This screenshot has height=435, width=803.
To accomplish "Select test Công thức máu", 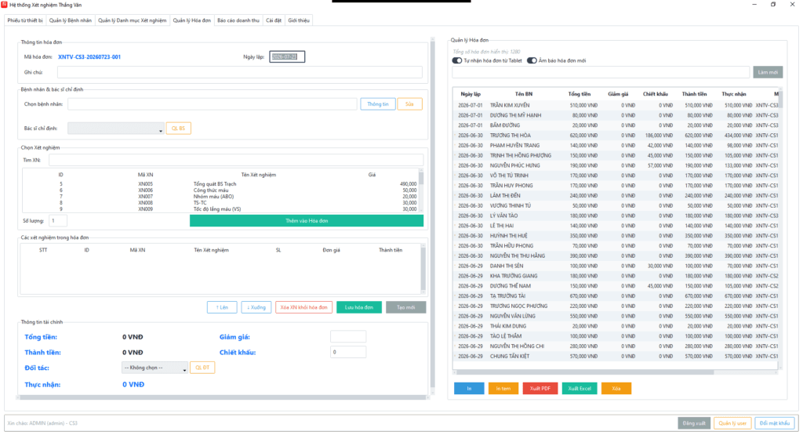I will pos(221,190).
